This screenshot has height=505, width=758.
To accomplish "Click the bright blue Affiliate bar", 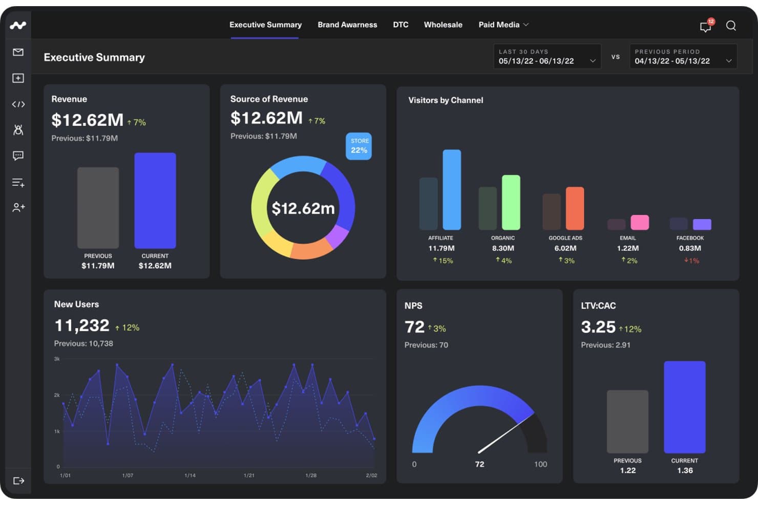I will [452, 189].
